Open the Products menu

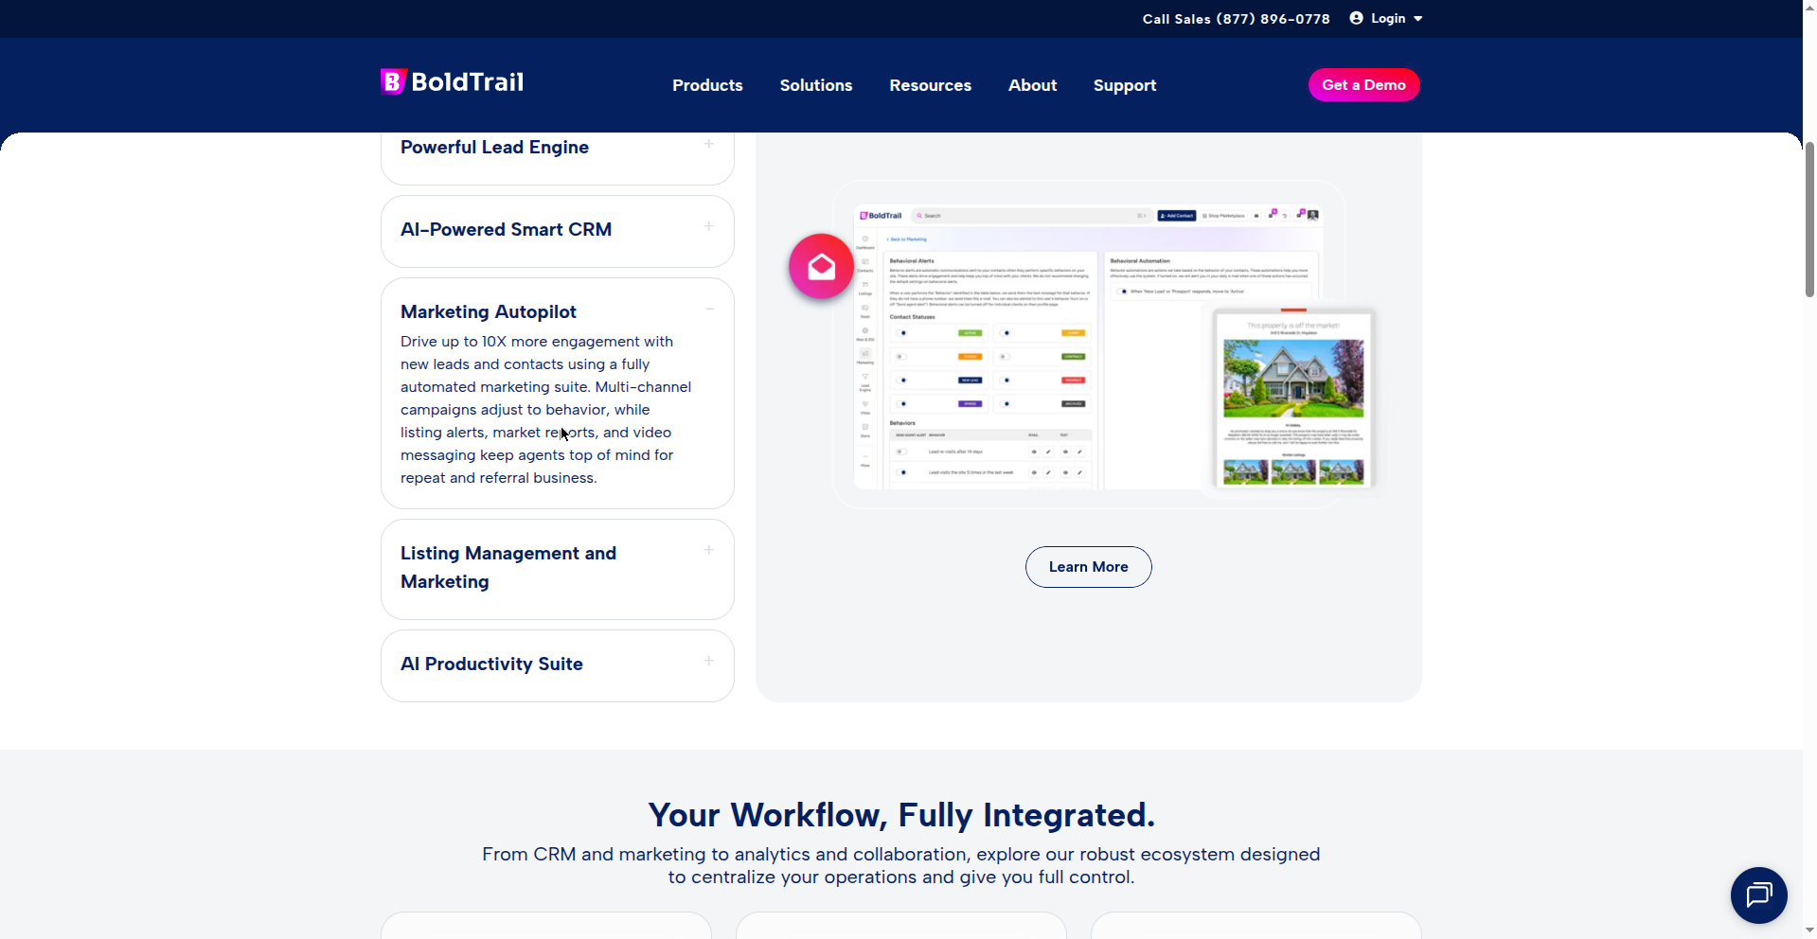(x=707, y=85)
